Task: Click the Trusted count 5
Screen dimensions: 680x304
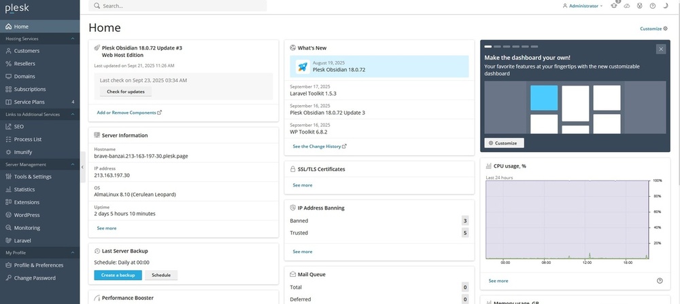Action: tap(465, 233)
